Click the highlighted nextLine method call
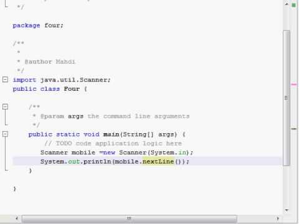This screenshot has width=299, height=224. pyautogui.click(x=158, y=161)
